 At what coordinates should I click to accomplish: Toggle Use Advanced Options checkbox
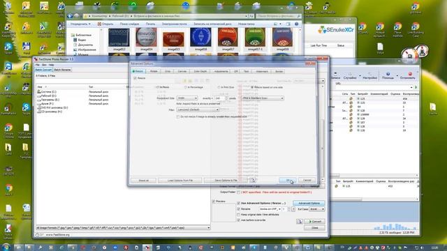click(239, 203)
